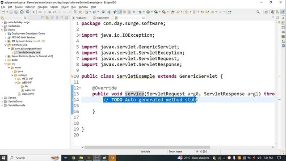Click right arrow of horizontal scrollbar

(273, 147)
